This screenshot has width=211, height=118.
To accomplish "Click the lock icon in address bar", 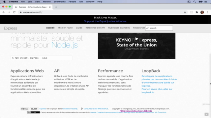I will [x=20, y=12].
